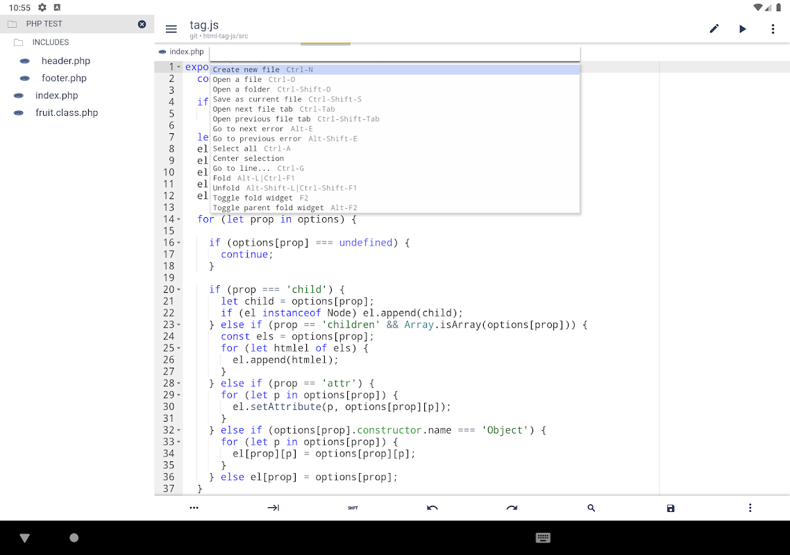The width and height of the screenshot is (790, 555).
Task: Select Create new file command
Action: tap(395, 69)
